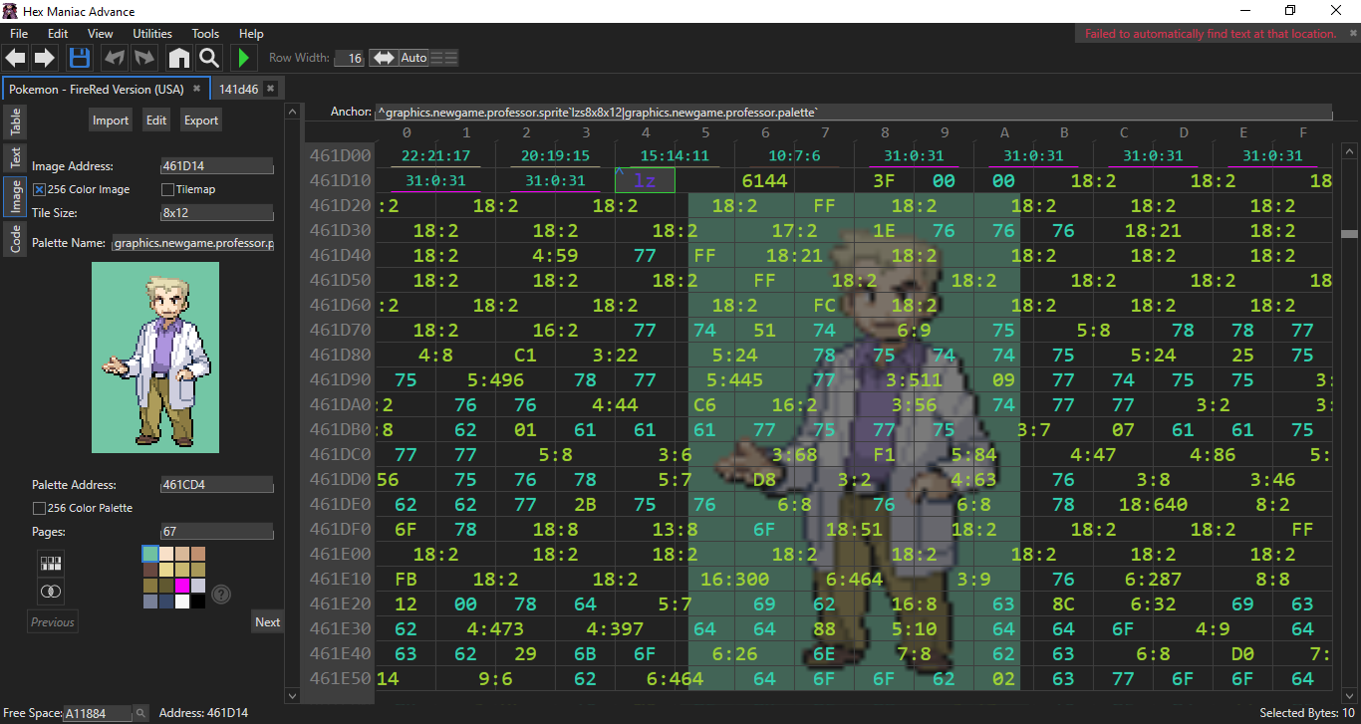Click the palette grid icon under Pages
This screenshot has width=1361, height=724.
(x=51, y=564)
